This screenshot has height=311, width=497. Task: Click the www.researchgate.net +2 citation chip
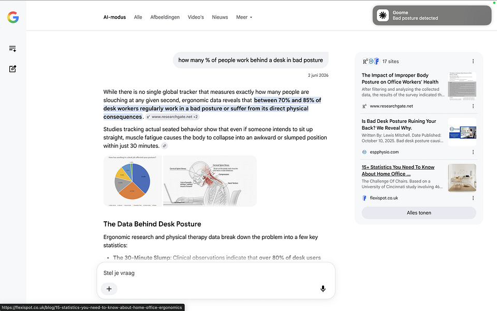[x=172, y=117]
